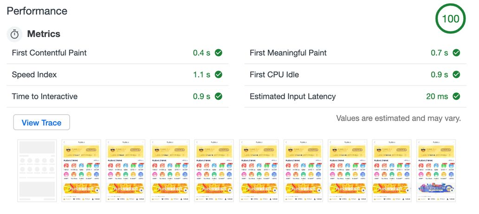The width and height of the screenshot is (479, 214).
Task: Click First Contentful Paint's green check icon
Action: tap(218, 53)
